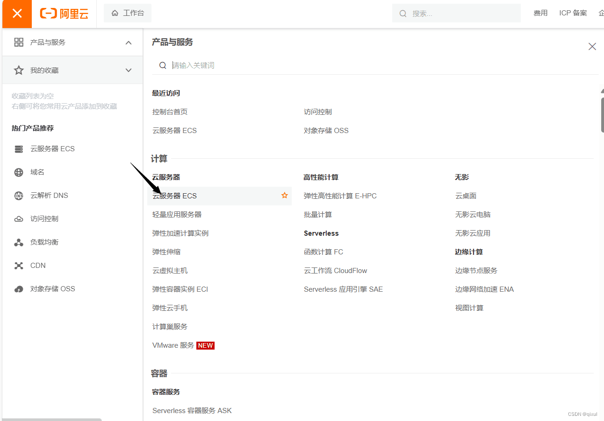Open 弹性加速计算实例
Image resolution: width=604 pixels, height=421 pixels.
click(180, 233)
